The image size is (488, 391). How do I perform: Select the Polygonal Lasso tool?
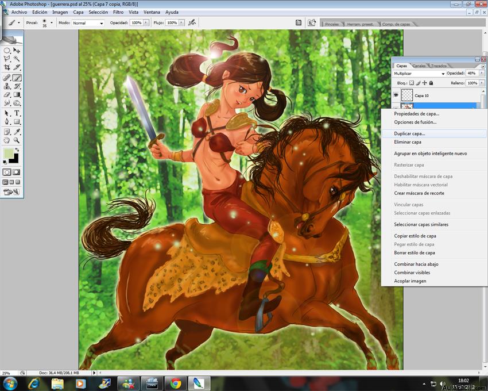(7, 59)
